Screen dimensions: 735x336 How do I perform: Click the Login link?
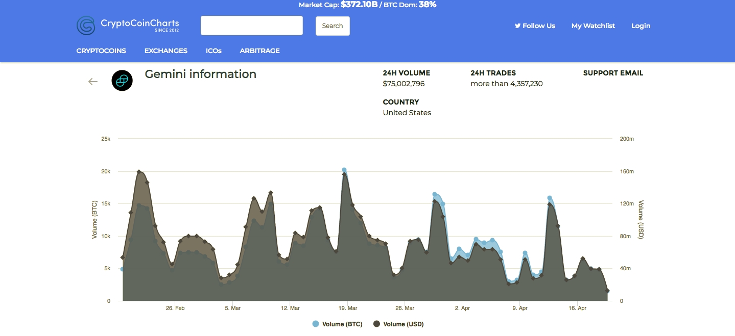point(641,25)
